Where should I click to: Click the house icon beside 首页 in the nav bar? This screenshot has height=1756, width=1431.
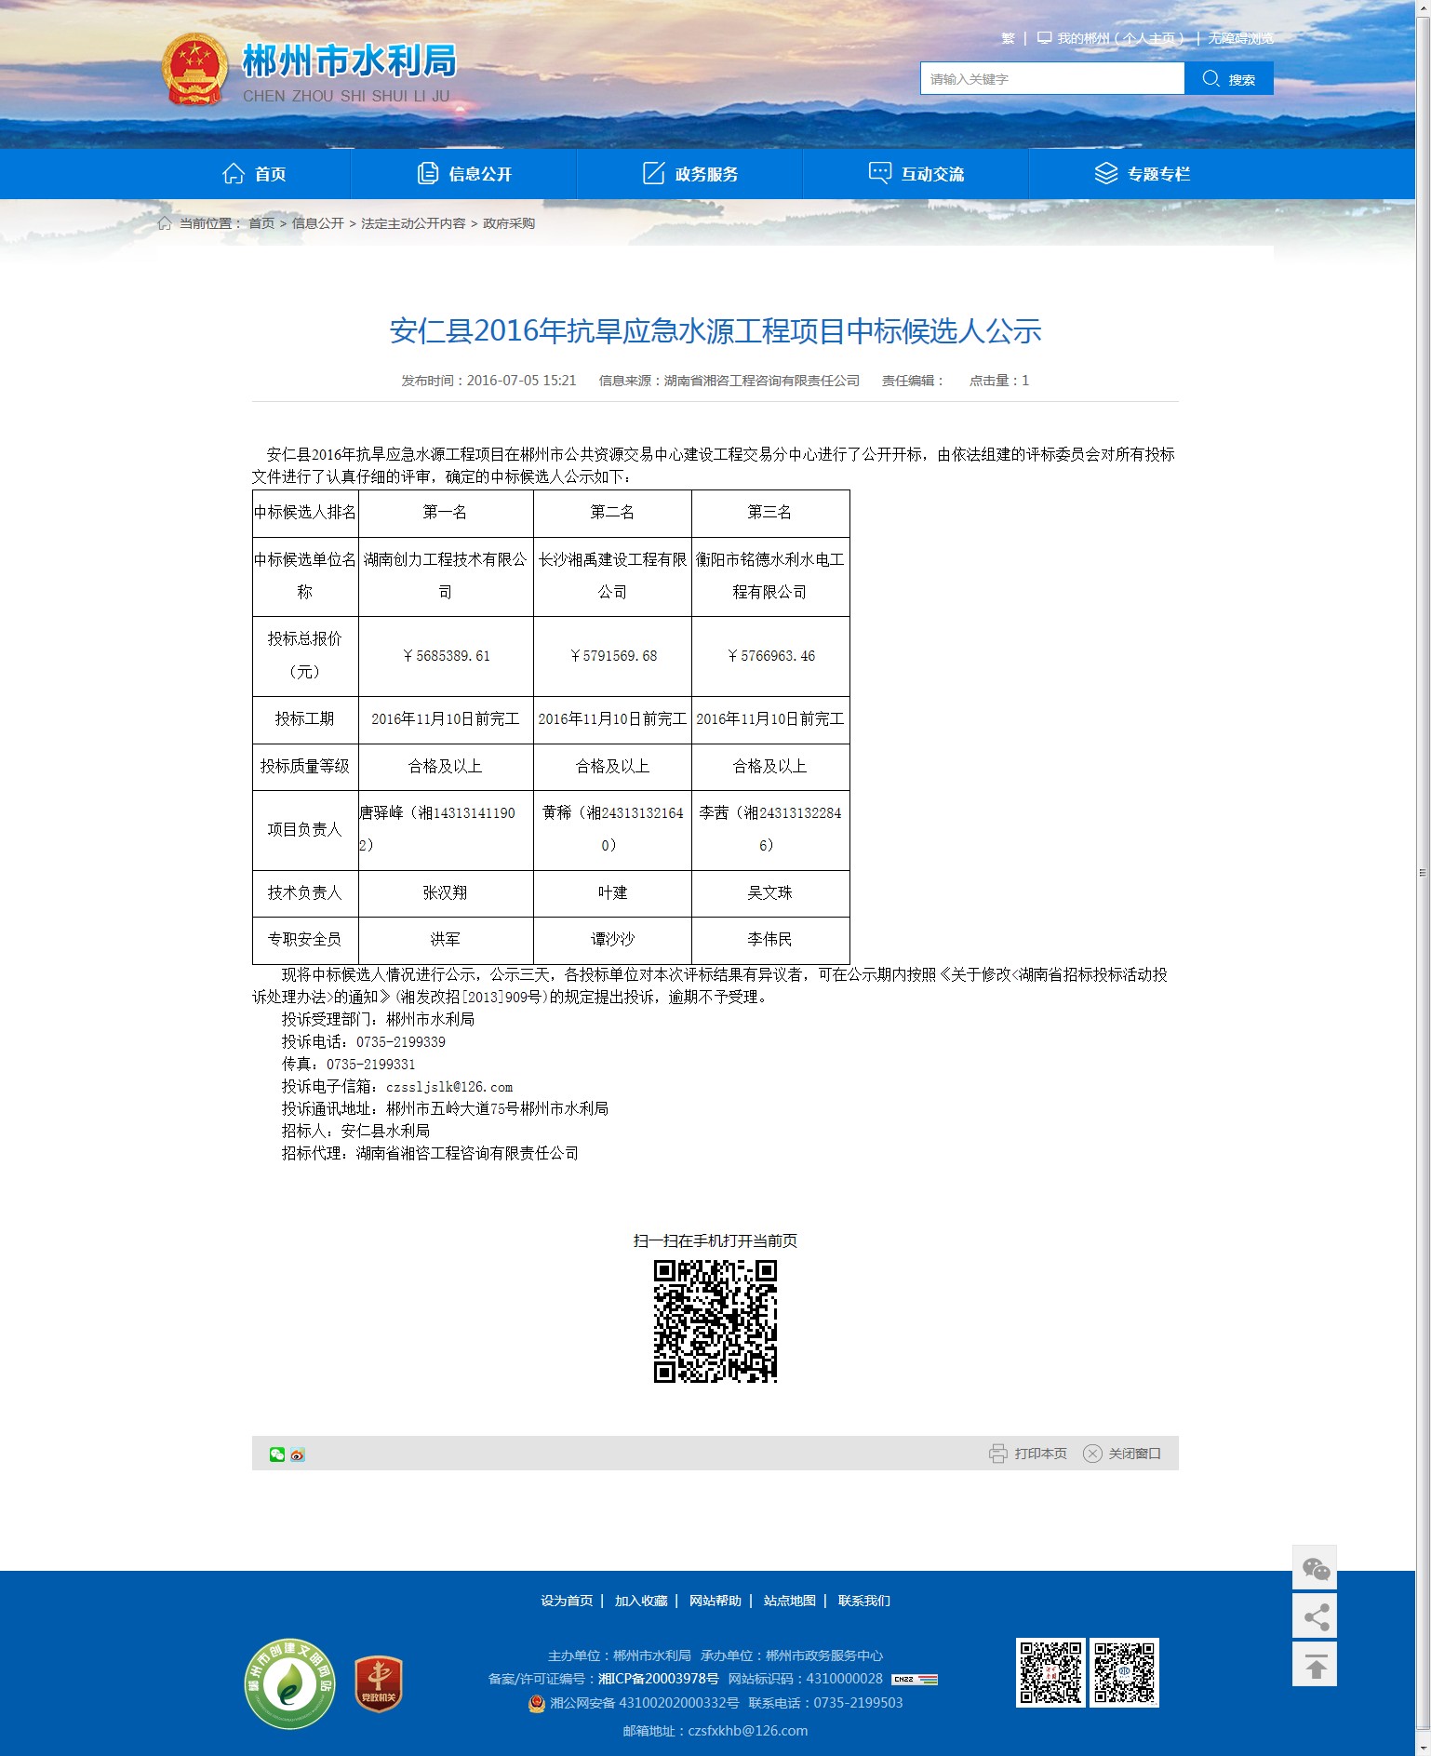[234, 173]
